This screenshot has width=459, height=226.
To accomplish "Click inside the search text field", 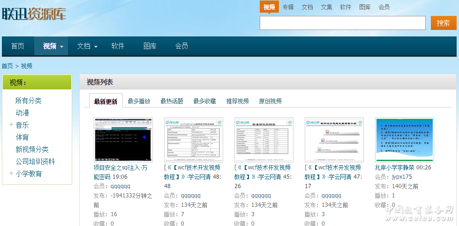I will [x=342, y=23].
